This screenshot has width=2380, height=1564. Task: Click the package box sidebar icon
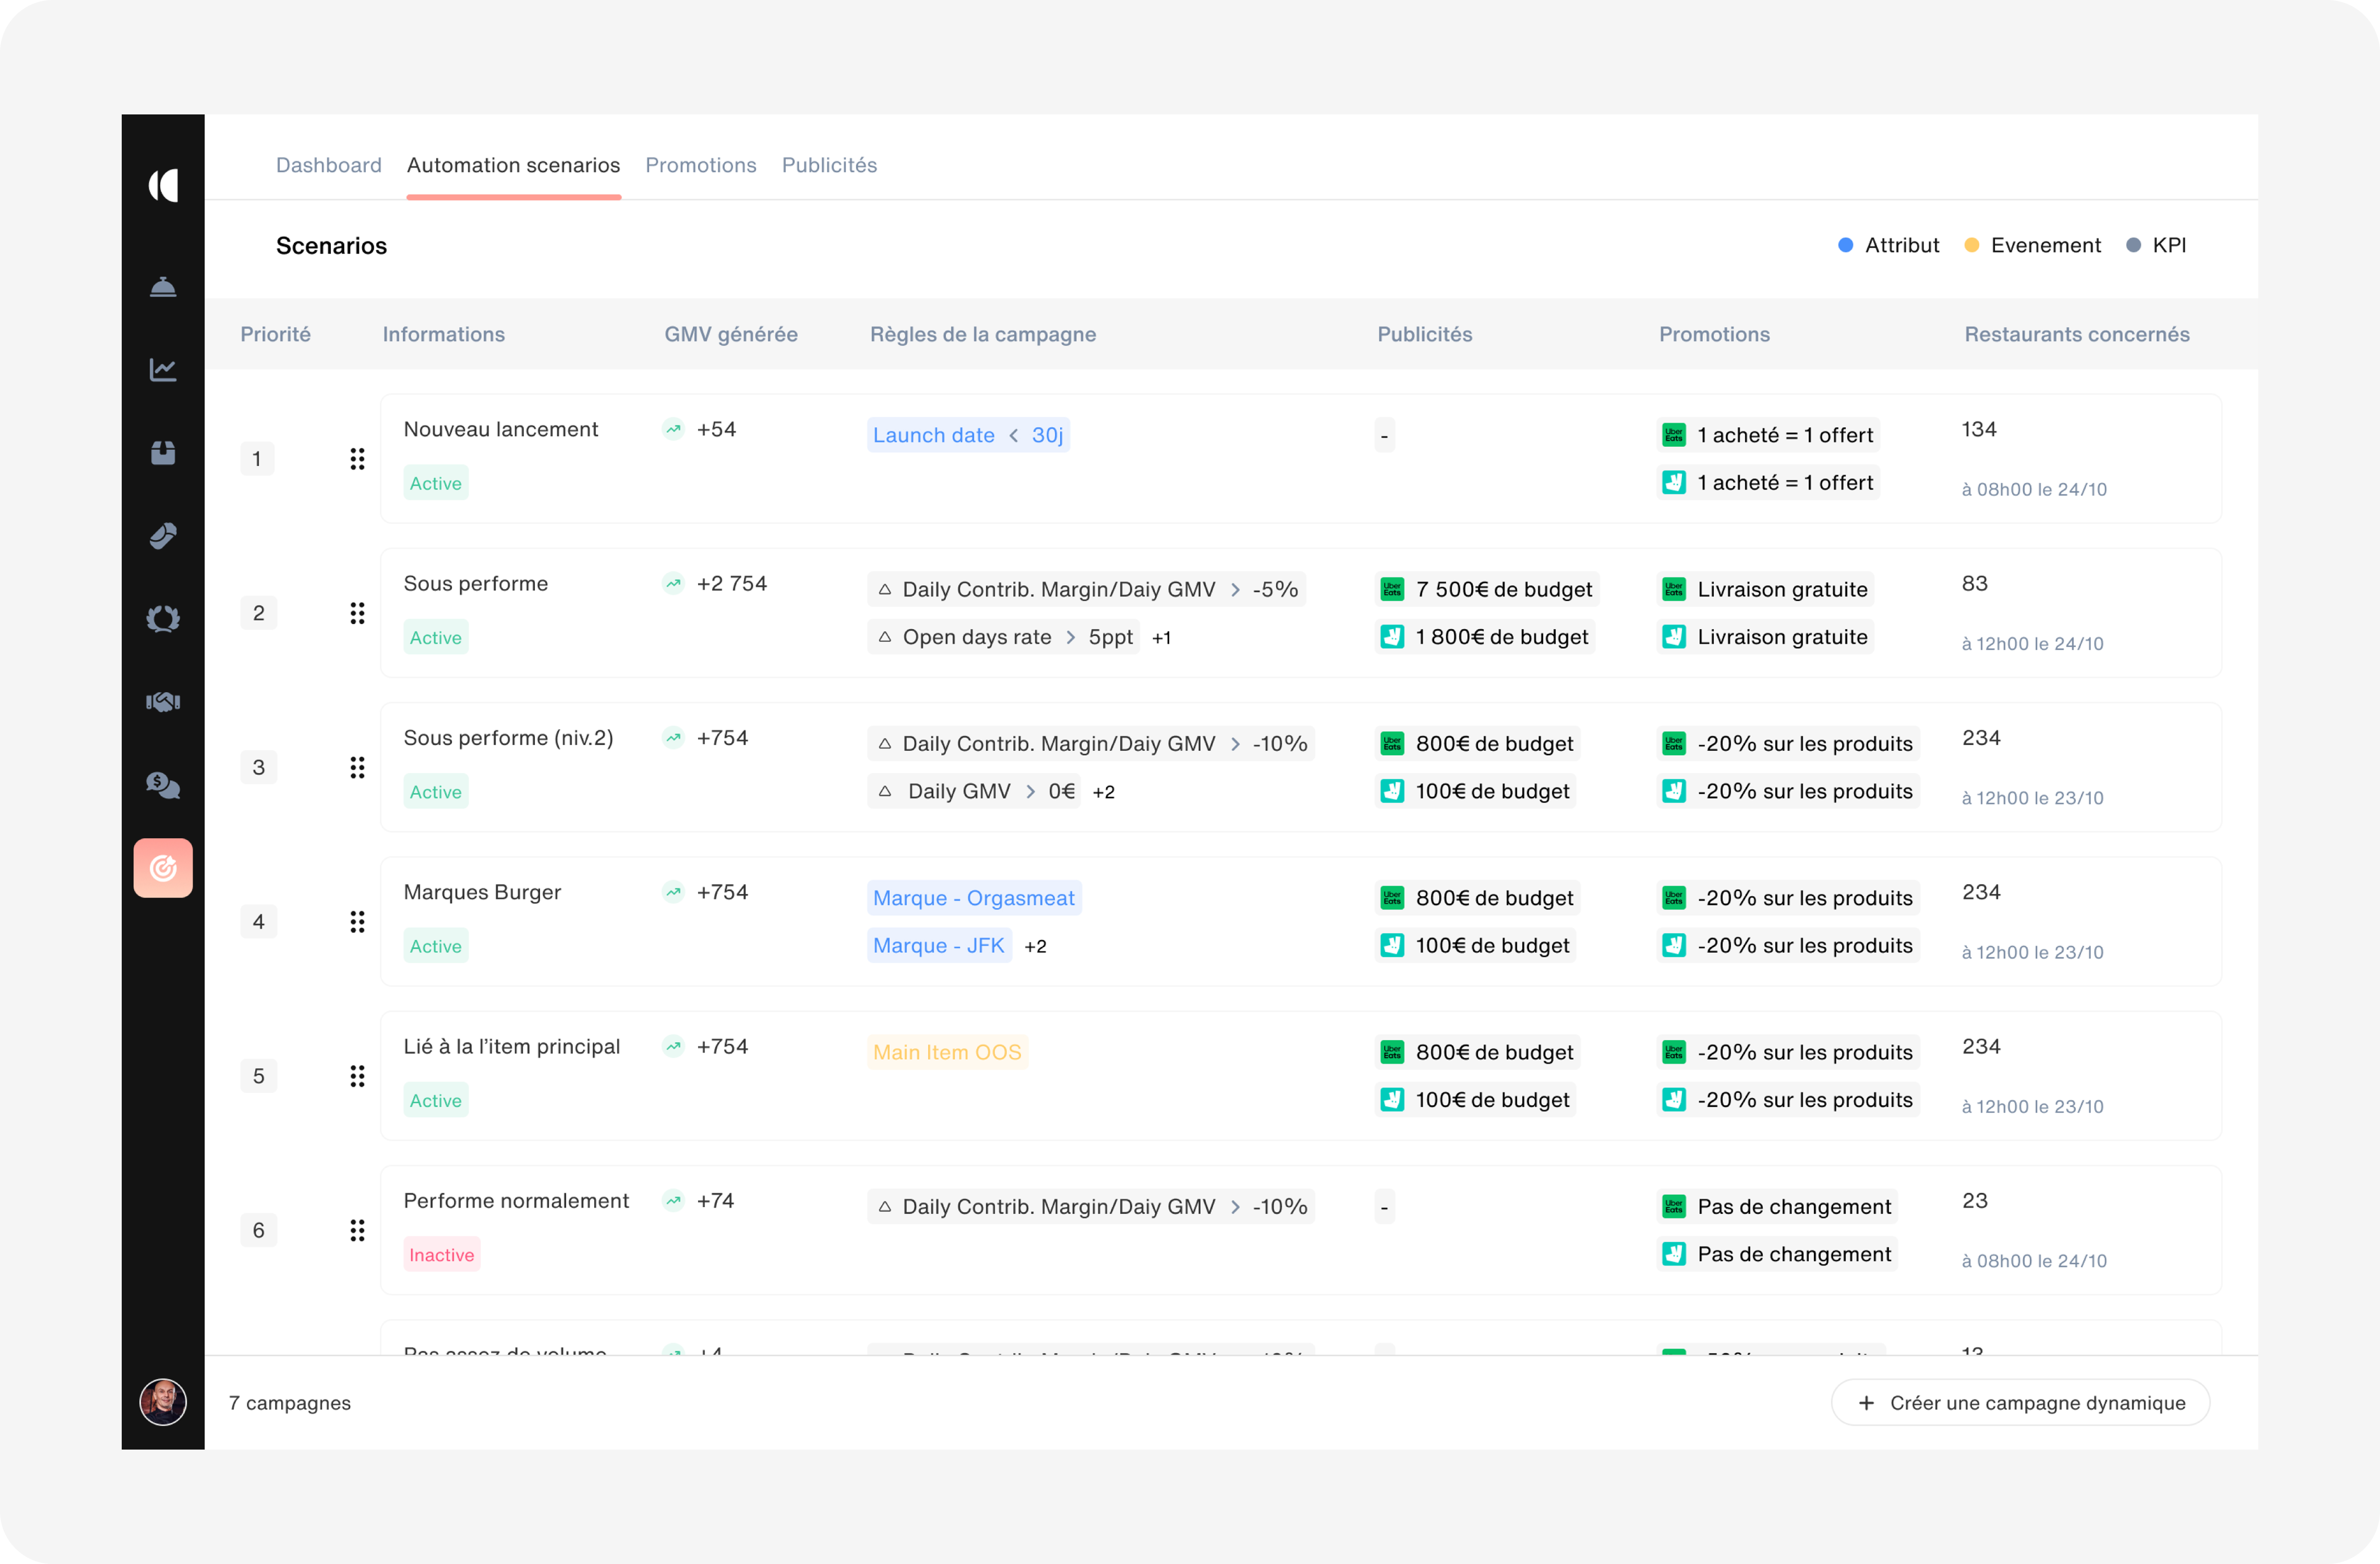pyautogui.click(x=163, y=453)
